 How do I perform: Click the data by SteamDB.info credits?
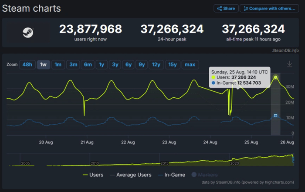[248, 182]
